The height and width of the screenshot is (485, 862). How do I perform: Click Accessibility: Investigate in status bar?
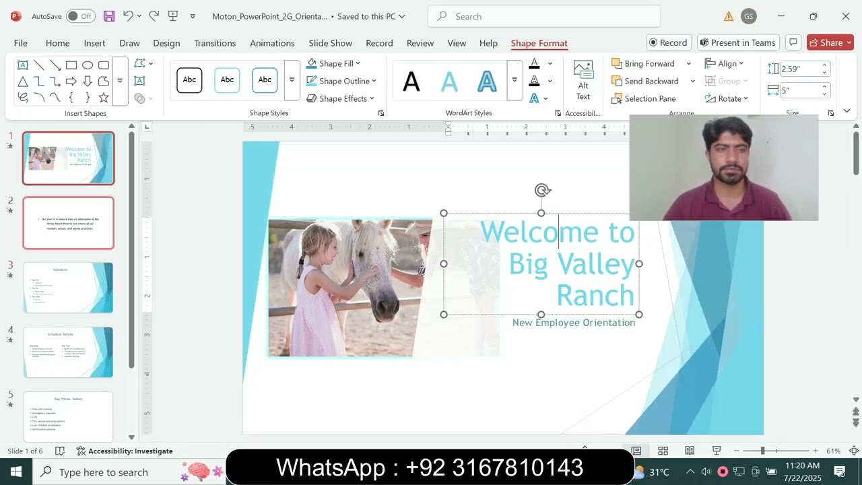(x=125, y=451)
